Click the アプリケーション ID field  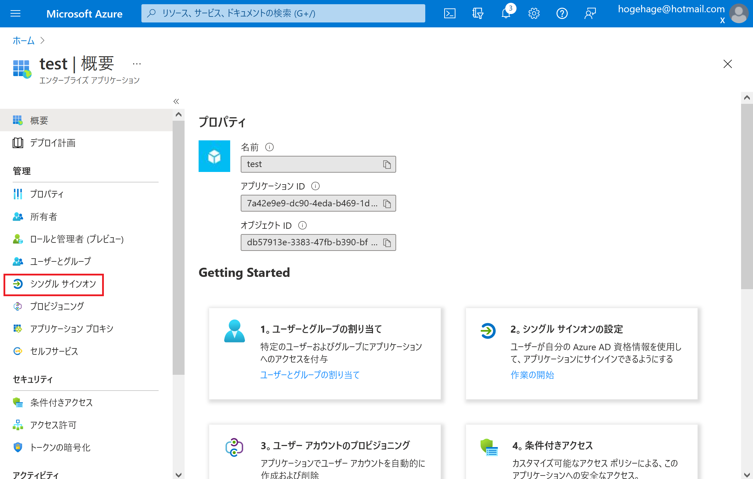tap(318, 204)
